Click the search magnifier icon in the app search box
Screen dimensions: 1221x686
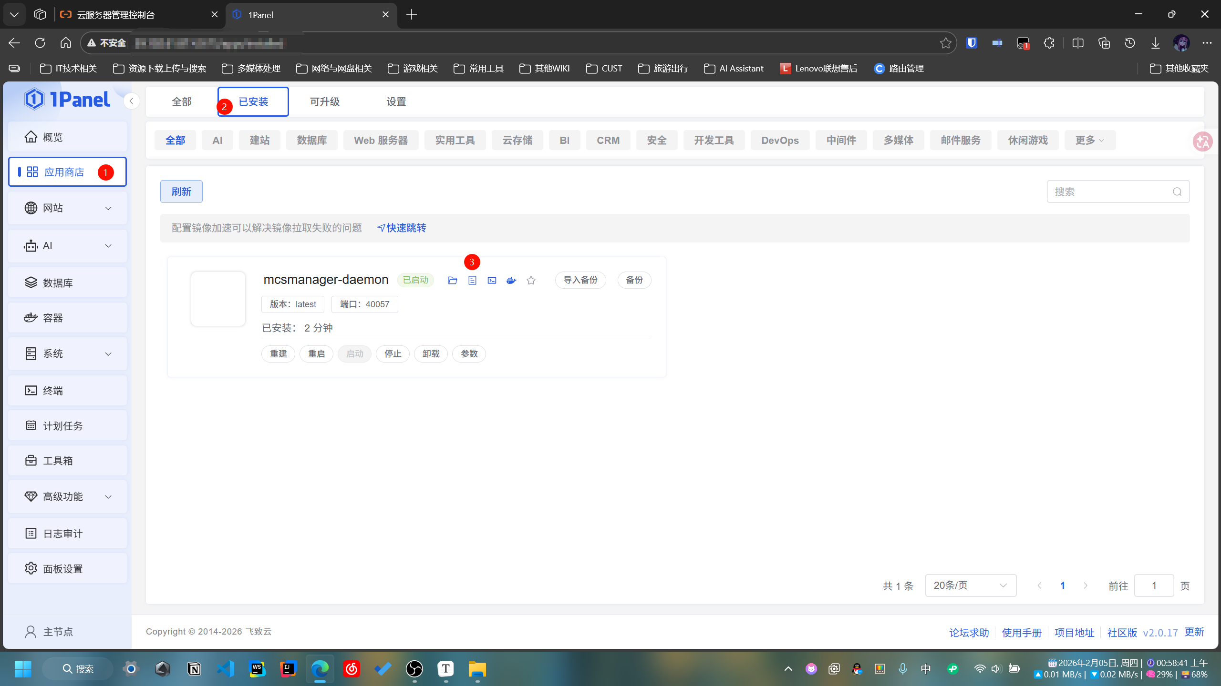(1177, 192)
